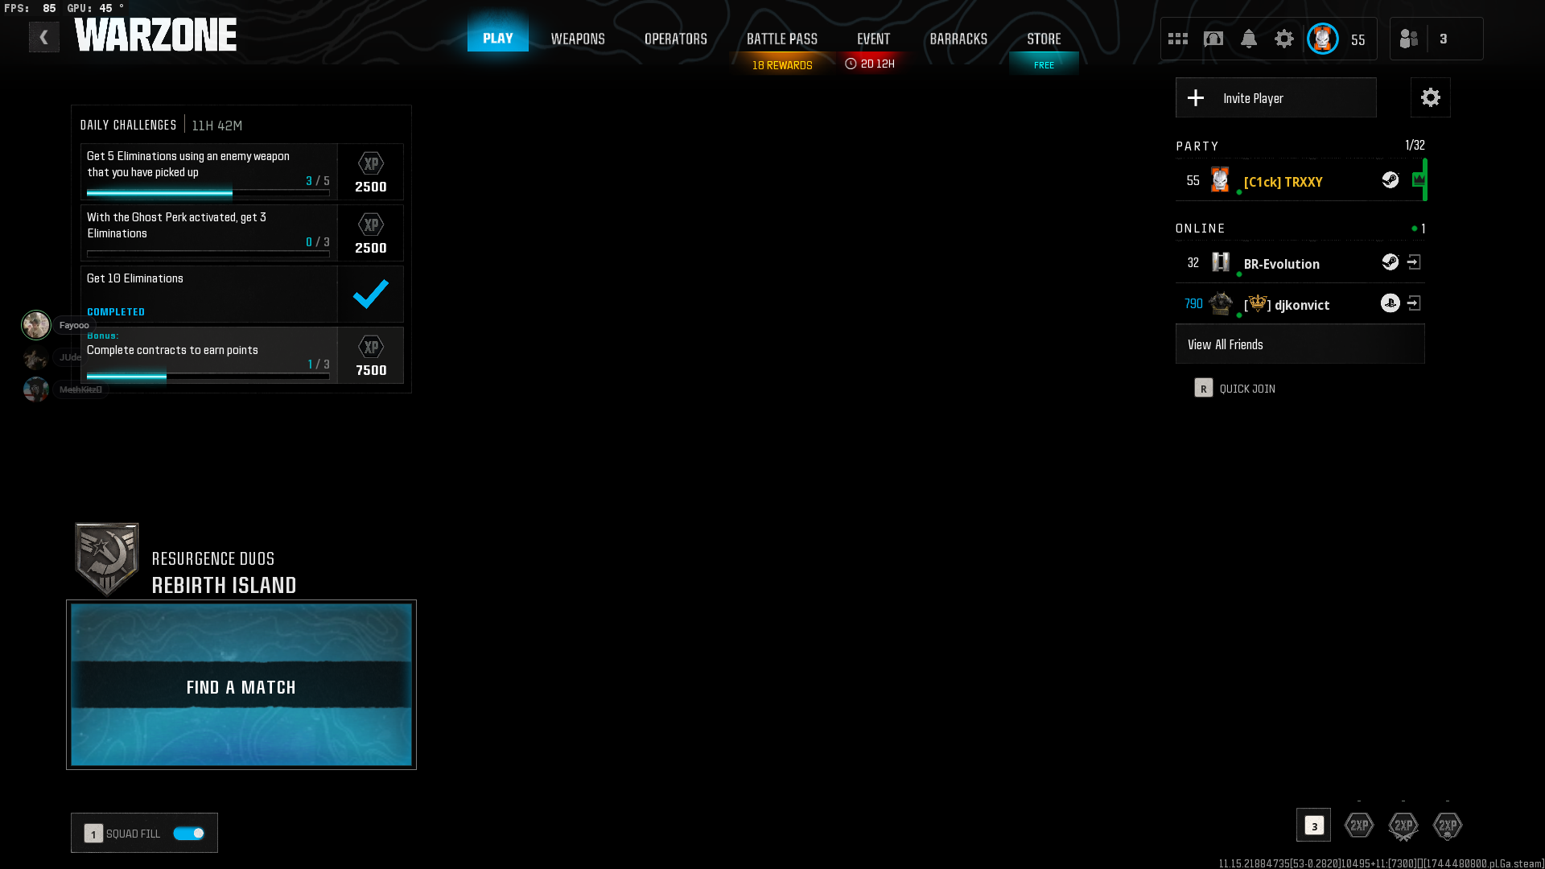Viewport: 1545px width, 869px height.
Task: Click the Ghost Perk challenge progress bar
Action: pyautogui.click(x=208, y=254)
